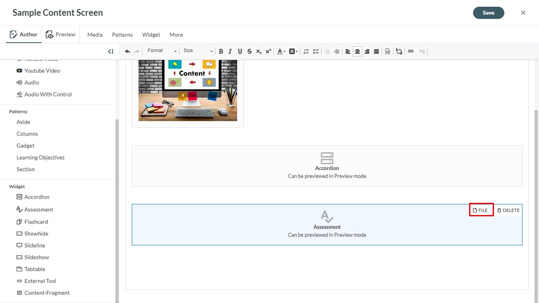Insert a numbered list

coord(306,51)
